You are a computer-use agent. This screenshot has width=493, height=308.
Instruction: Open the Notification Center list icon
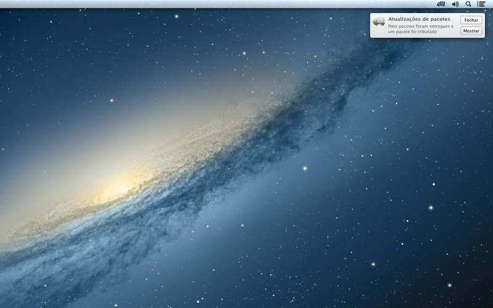[481, 4]
